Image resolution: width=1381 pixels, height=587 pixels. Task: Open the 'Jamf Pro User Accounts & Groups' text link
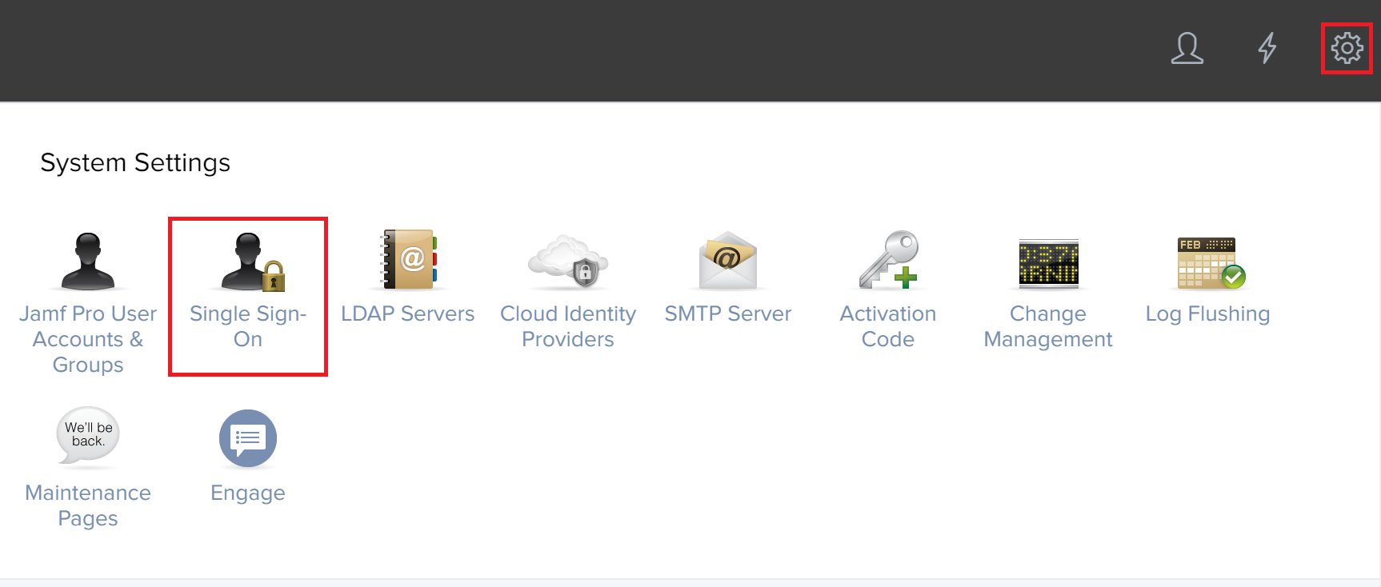(x=88, y=339)
